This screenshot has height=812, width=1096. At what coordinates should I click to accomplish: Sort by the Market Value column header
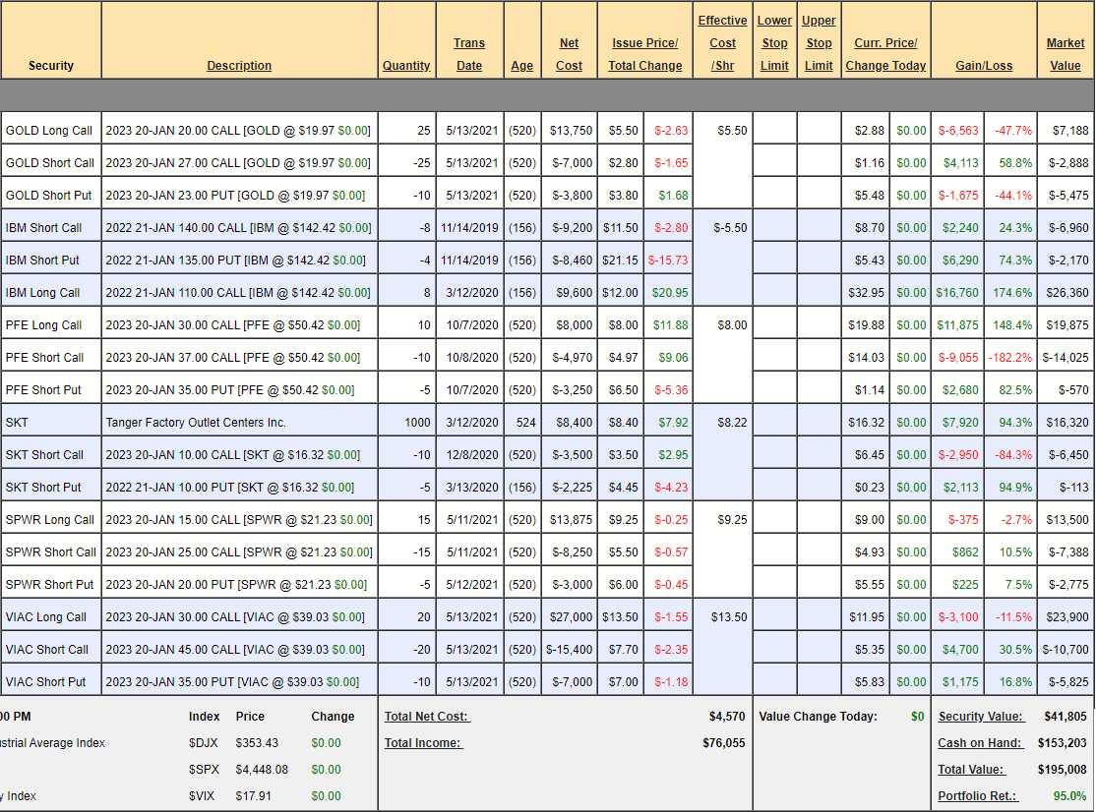click(1066, 54)
